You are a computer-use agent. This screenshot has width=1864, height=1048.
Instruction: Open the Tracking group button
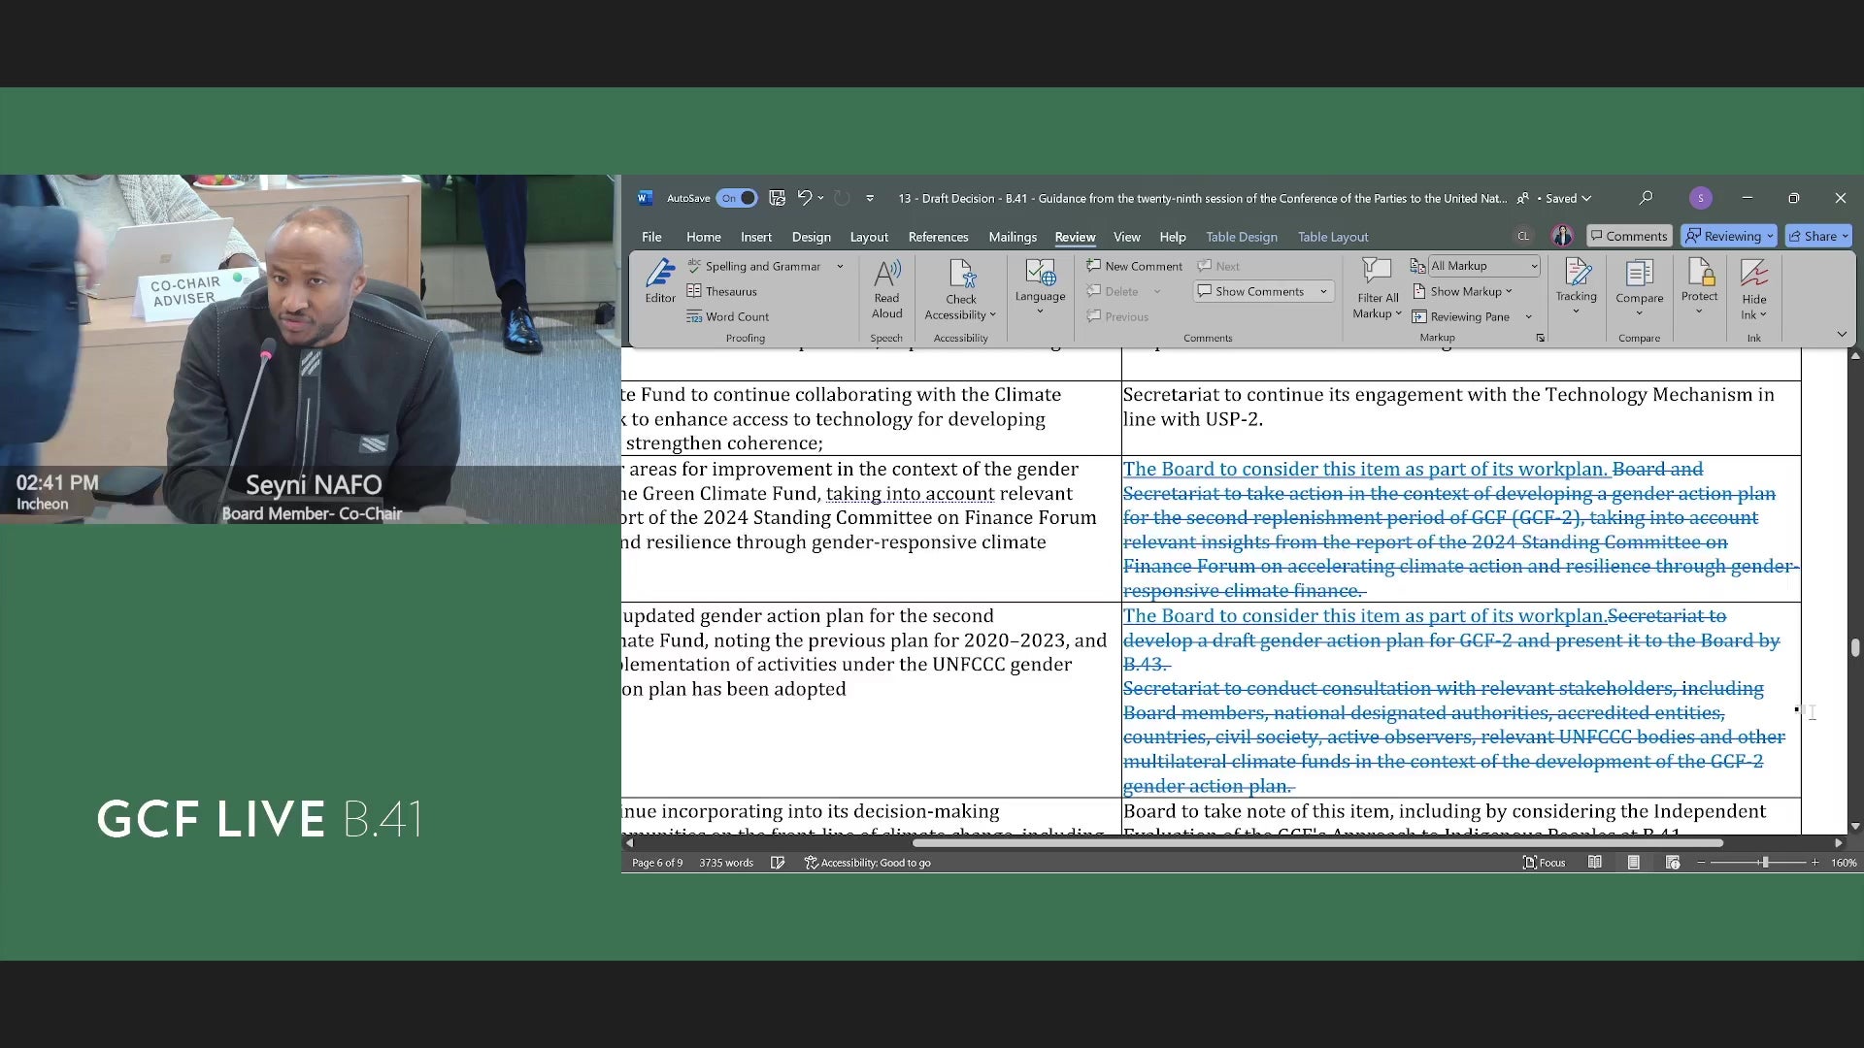(x=1576, y=286)
